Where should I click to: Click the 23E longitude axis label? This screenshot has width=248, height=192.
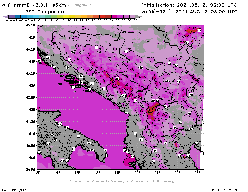pyautogui.click(x=197, y=173)
